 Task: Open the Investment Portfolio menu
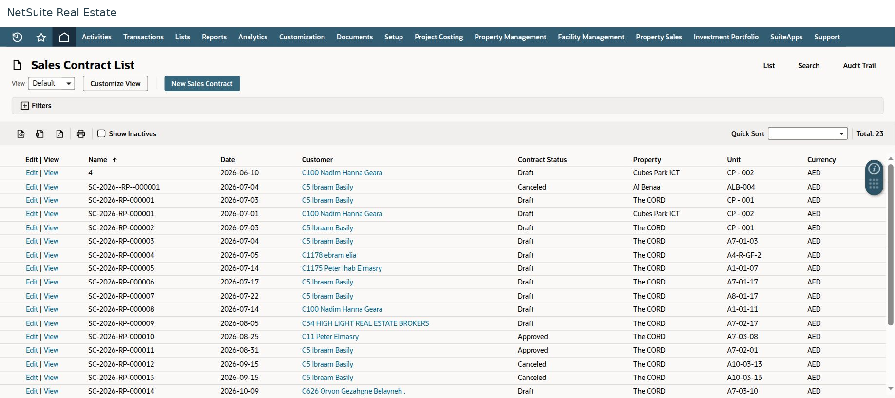726,37
